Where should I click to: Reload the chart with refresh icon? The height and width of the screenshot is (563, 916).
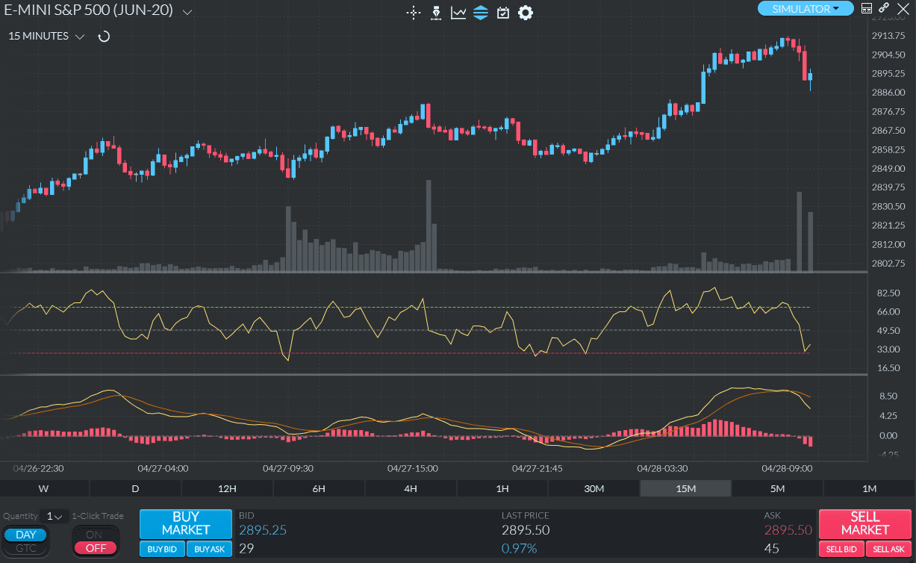pos(104,36)
